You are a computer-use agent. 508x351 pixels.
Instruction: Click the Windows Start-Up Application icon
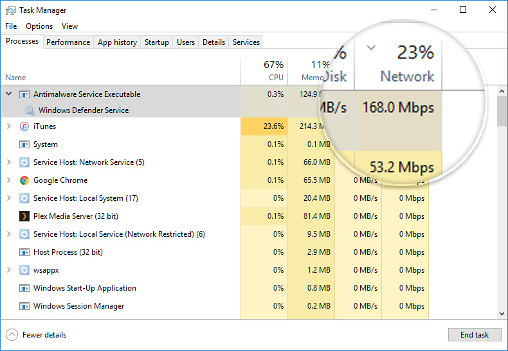(24, 288)
